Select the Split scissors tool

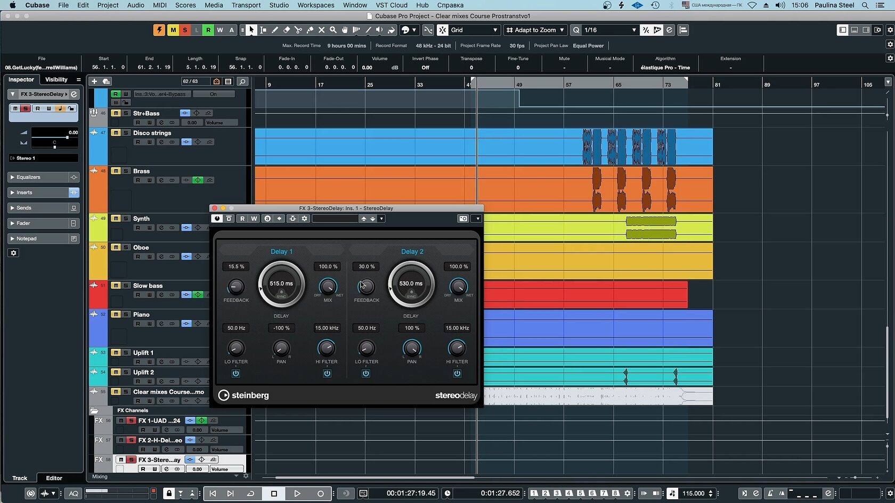[298, 30]
